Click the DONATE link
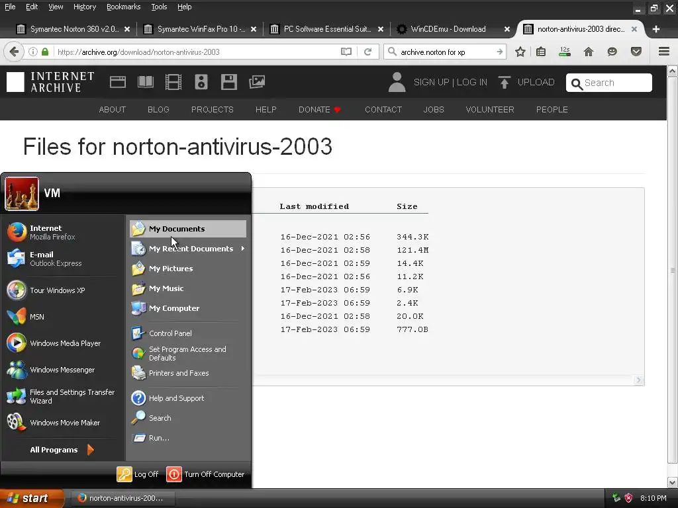 point(320,109)
